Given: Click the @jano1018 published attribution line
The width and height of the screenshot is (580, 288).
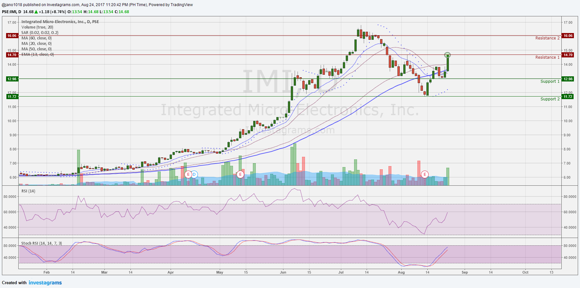Looking at the screenshot, I should [x=97, y=5].
